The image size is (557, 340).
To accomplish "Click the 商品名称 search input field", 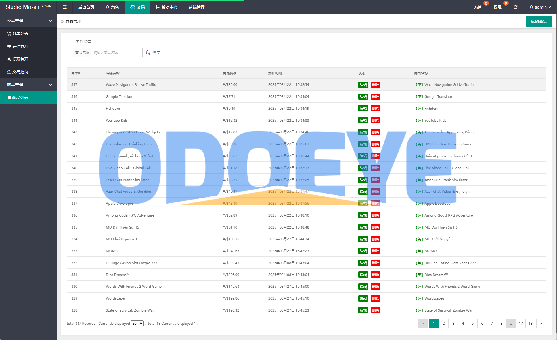I will pos(115,53).
